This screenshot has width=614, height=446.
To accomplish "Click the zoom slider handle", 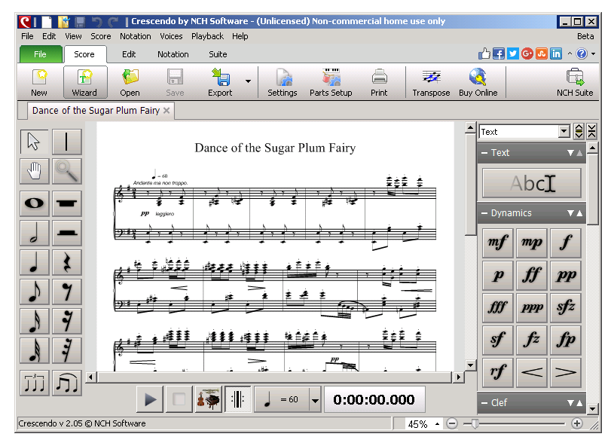I will (475, 424).
